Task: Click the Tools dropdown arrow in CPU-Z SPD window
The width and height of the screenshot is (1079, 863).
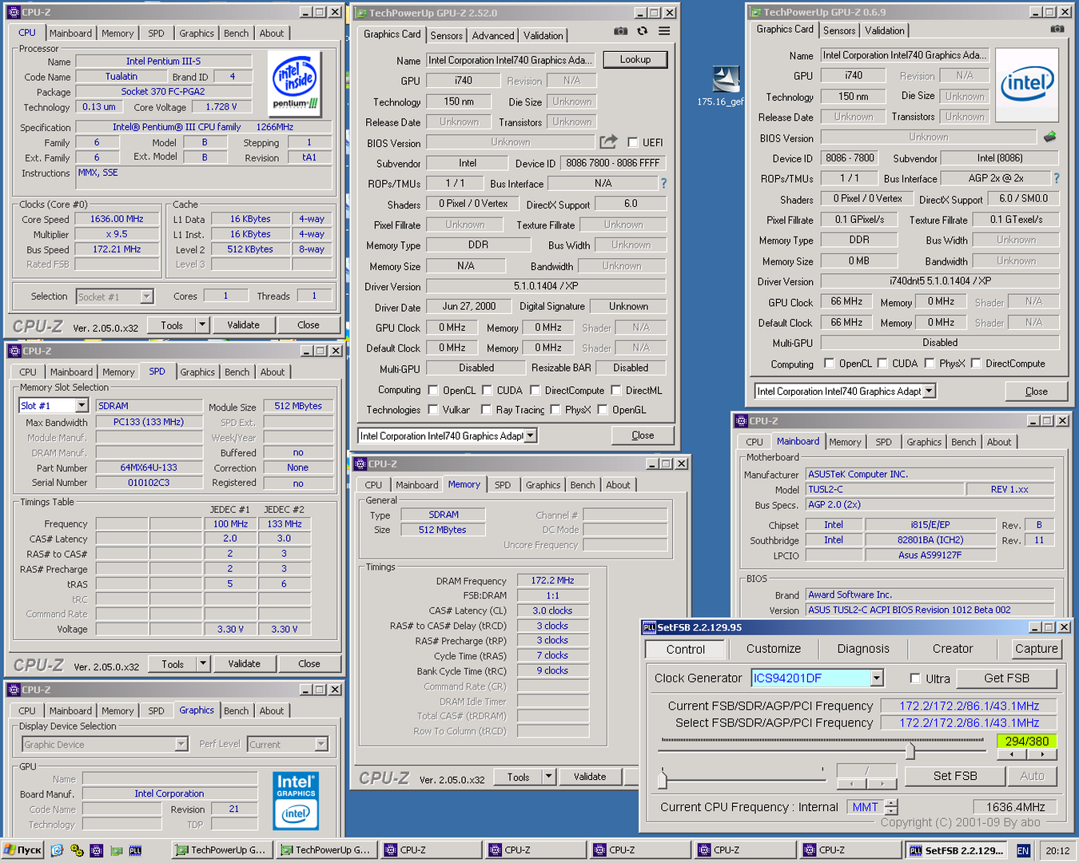Action: (203, 663)
